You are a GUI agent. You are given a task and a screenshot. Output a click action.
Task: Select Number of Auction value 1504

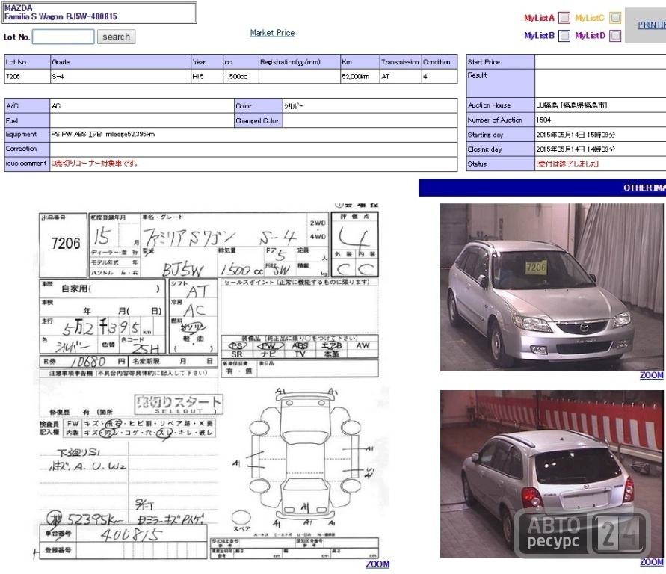coord(543,120)
